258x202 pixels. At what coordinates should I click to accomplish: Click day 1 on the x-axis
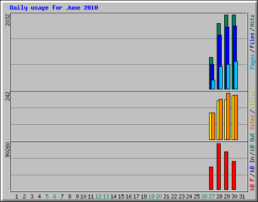(x=17, y=196)
